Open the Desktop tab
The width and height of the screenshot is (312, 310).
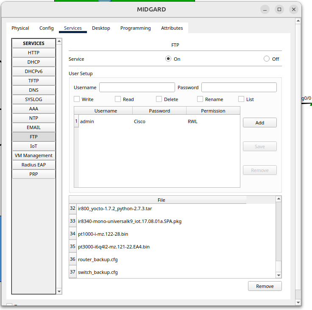[101, 28]
